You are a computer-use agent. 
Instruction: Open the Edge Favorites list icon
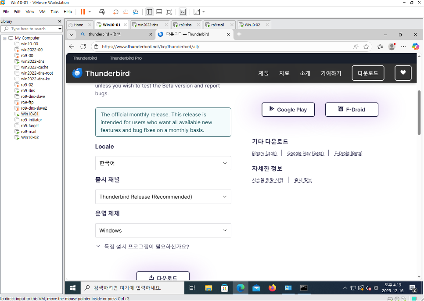(x=380, y=47)
